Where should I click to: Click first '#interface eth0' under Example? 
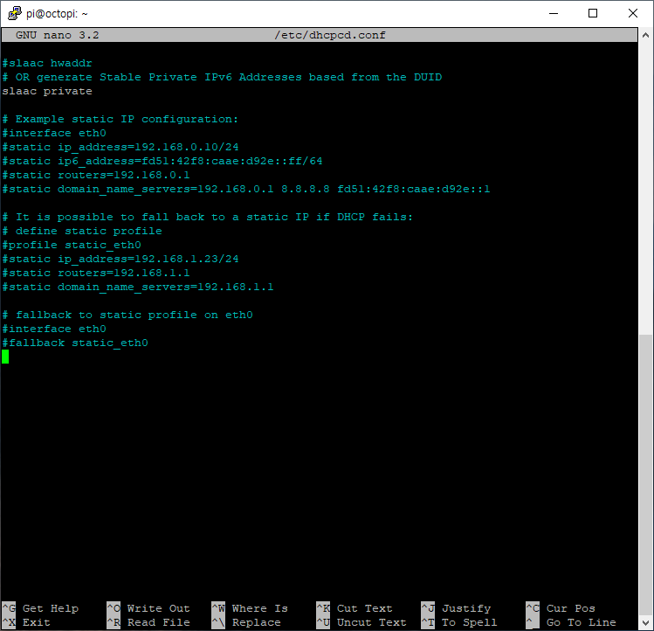point(54,133)
